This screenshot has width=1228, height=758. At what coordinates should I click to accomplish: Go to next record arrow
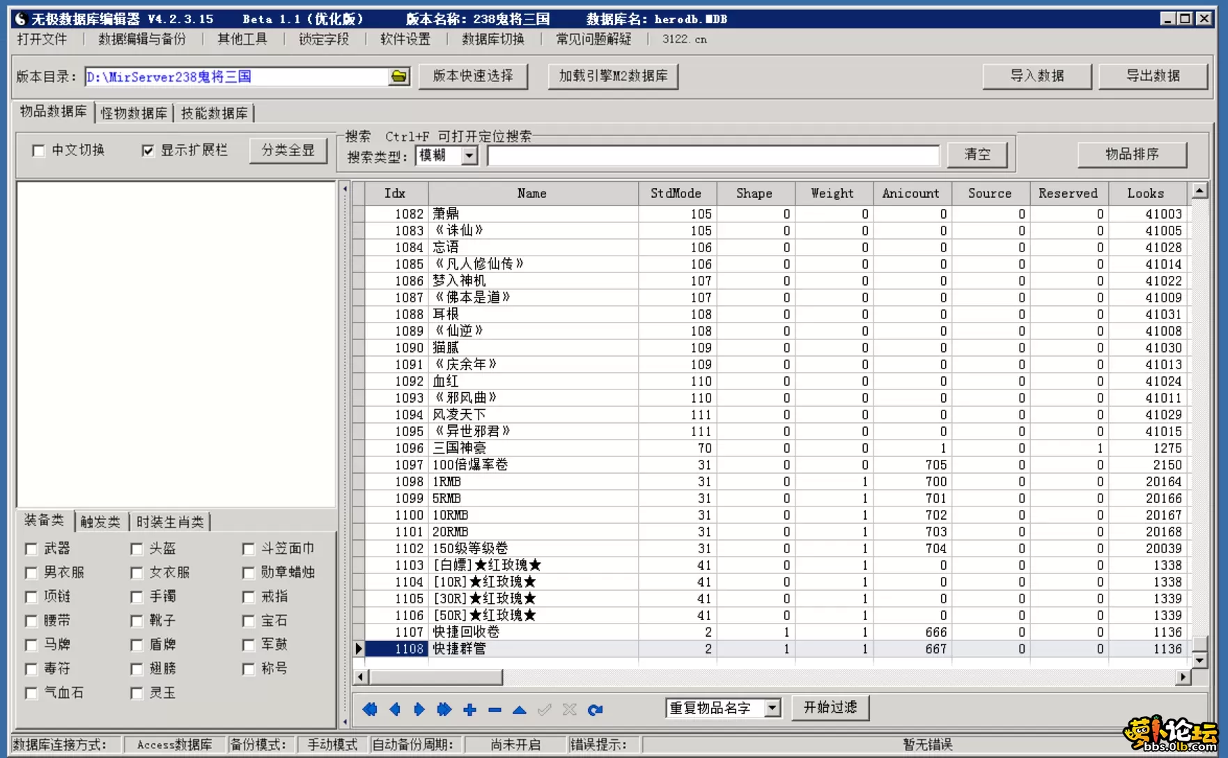tap(419, 709)
